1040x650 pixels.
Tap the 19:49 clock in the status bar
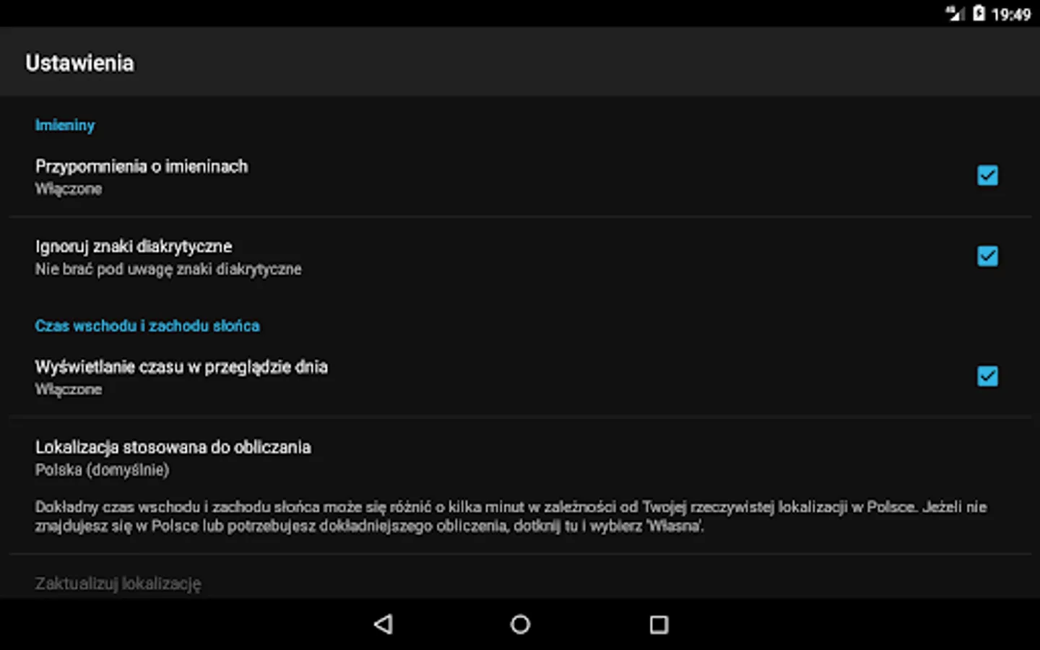pyautogui.click(x=1011, y=14)
